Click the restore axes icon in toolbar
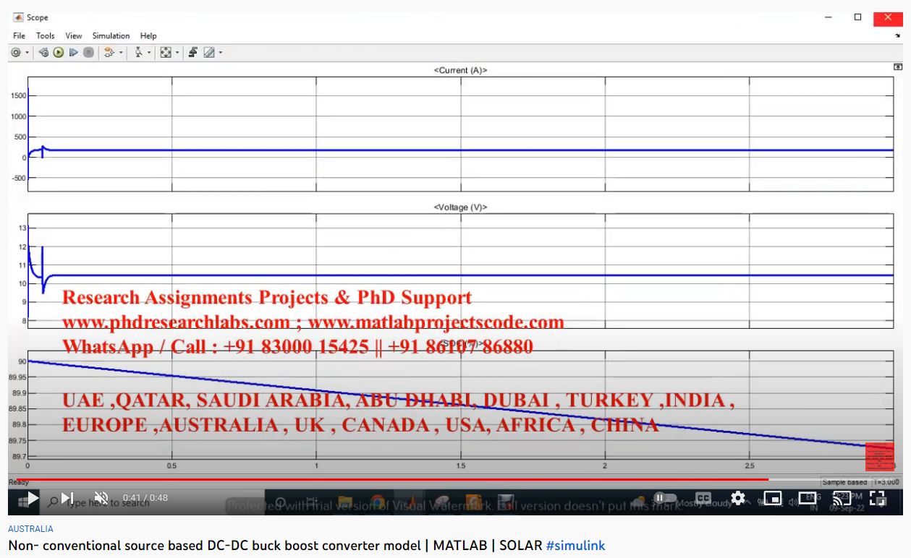This screenshot has width=911, height=558. click(193, 53)
